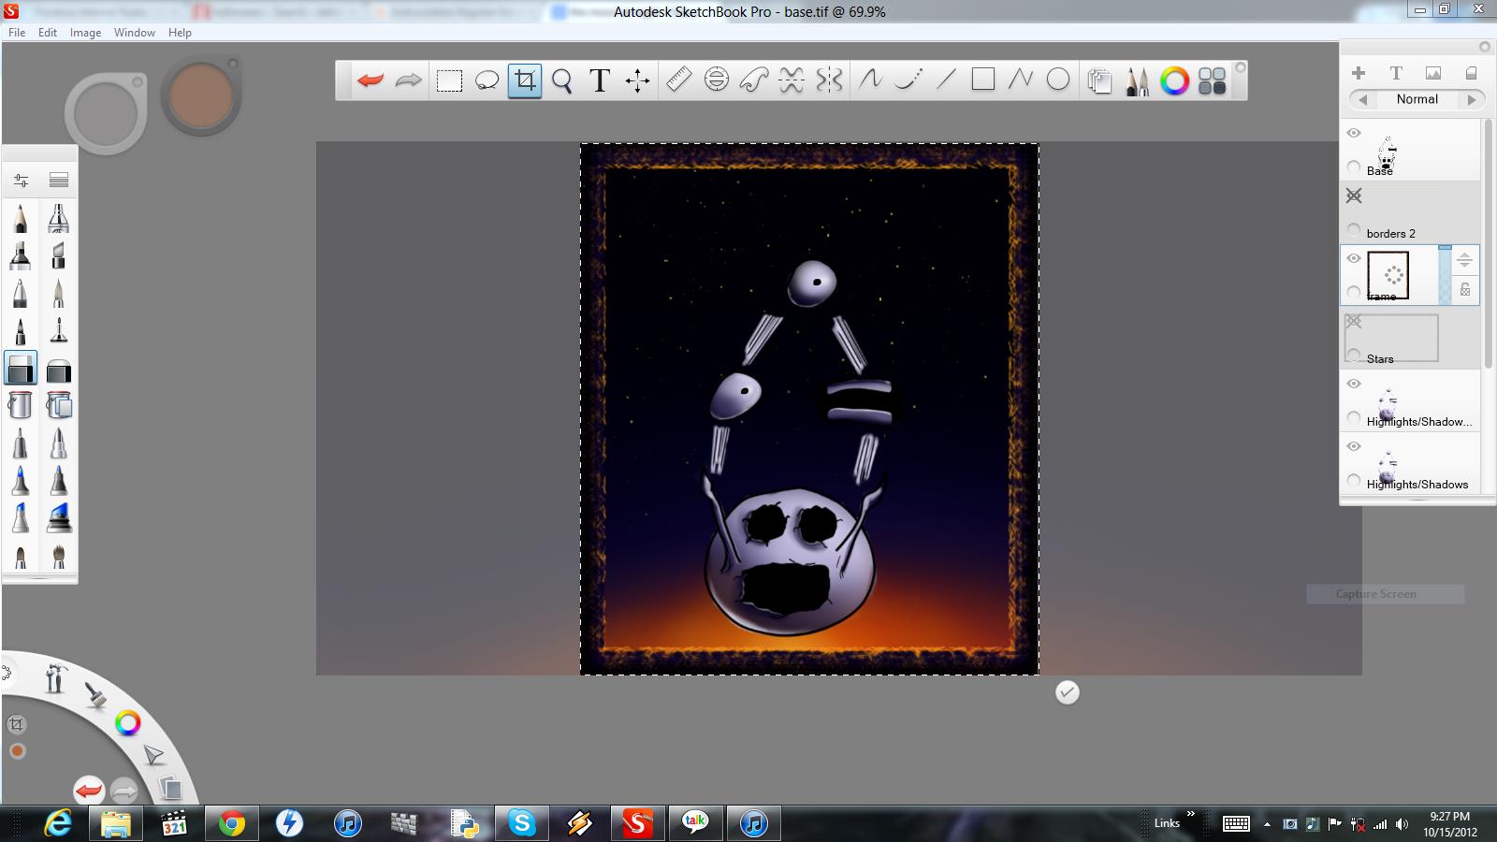
Task: Open the Layer editor from toolbar
Action: pyautogui.click(x=1099, y=81)
